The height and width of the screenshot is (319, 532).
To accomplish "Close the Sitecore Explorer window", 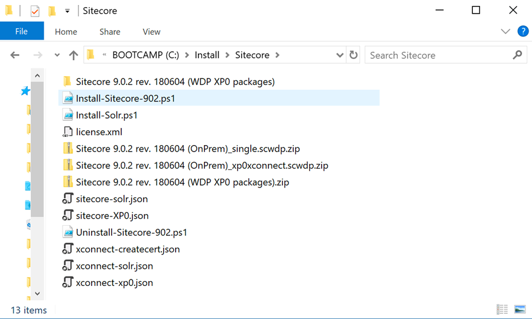I will pos(513,10).
